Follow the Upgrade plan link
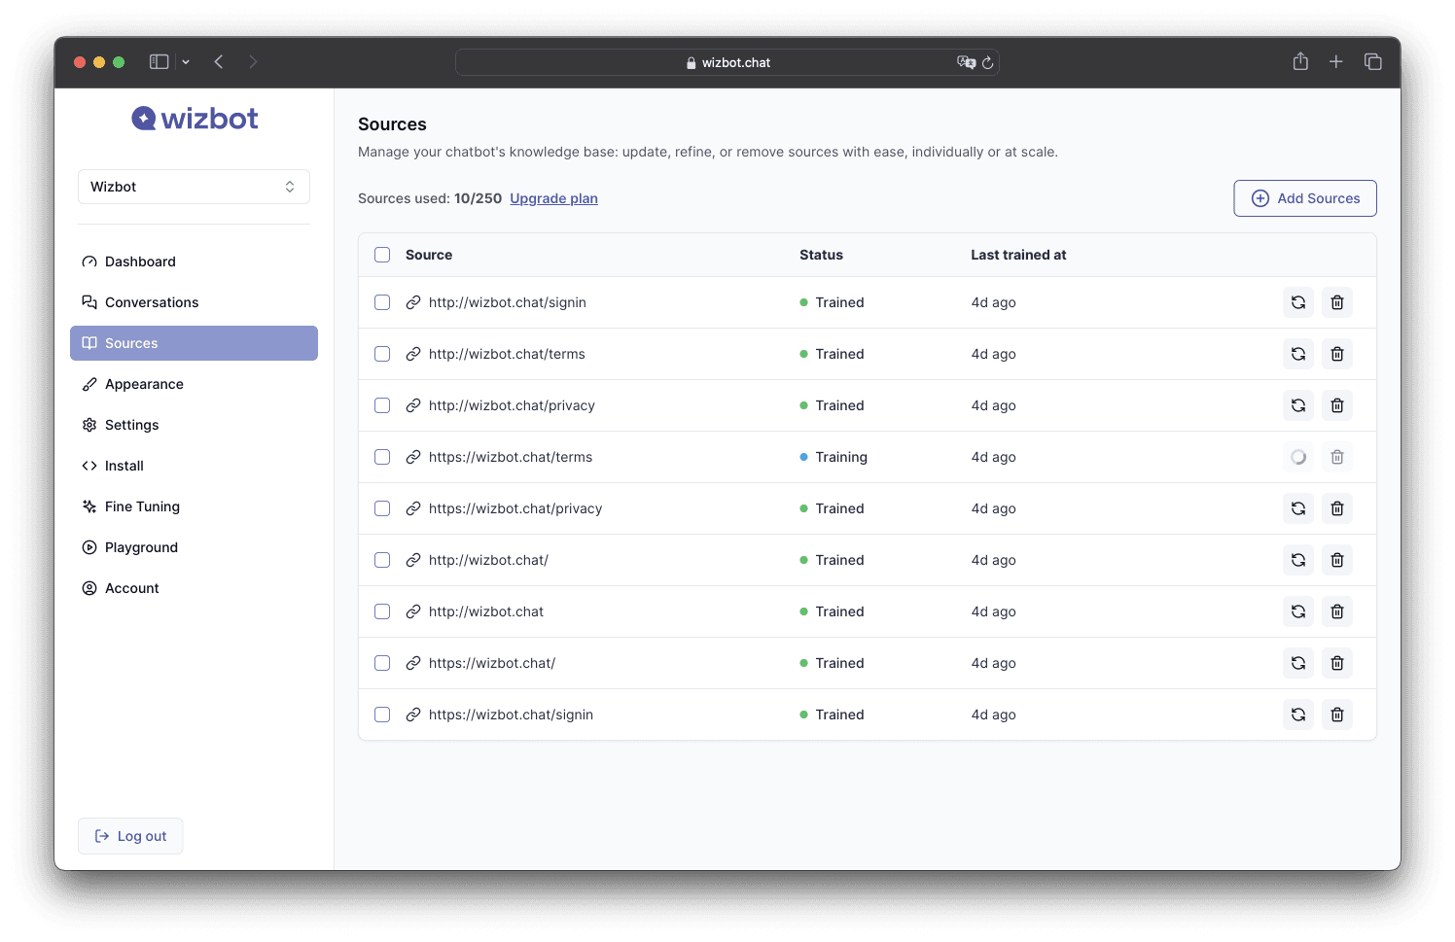The image size is (1455, 942). tap(553, 198)
